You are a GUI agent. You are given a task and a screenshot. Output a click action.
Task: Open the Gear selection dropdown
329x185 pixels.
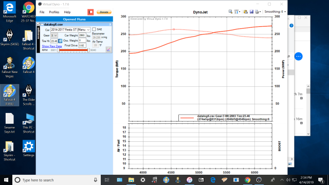coord(54,35)
